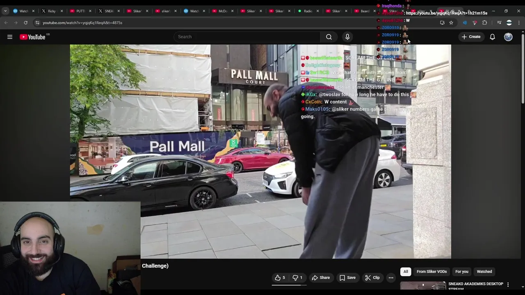Select the Watched filter chip
The height and width of the screenshot is (295, 525).
[484, 272]
